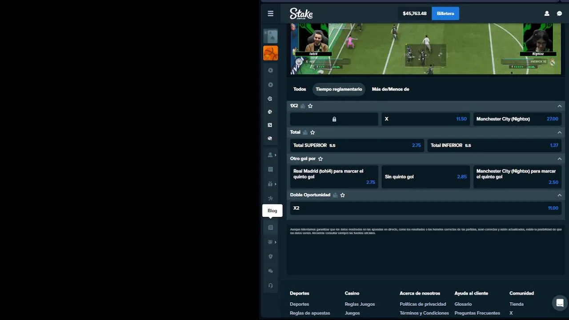
Task: Open the handshake sidebar icon
Action: click(270, 242)
